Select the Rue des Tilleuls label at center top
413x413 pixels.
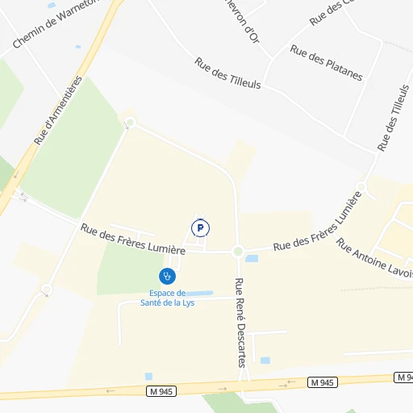click(x=227, y=73)
